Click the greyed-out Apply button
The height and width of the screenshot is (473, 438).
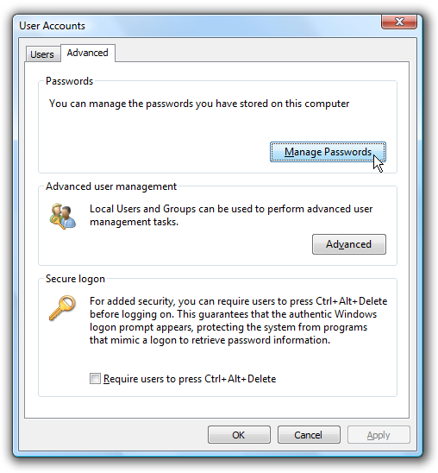pyautogui.click(x=379, y=435)
